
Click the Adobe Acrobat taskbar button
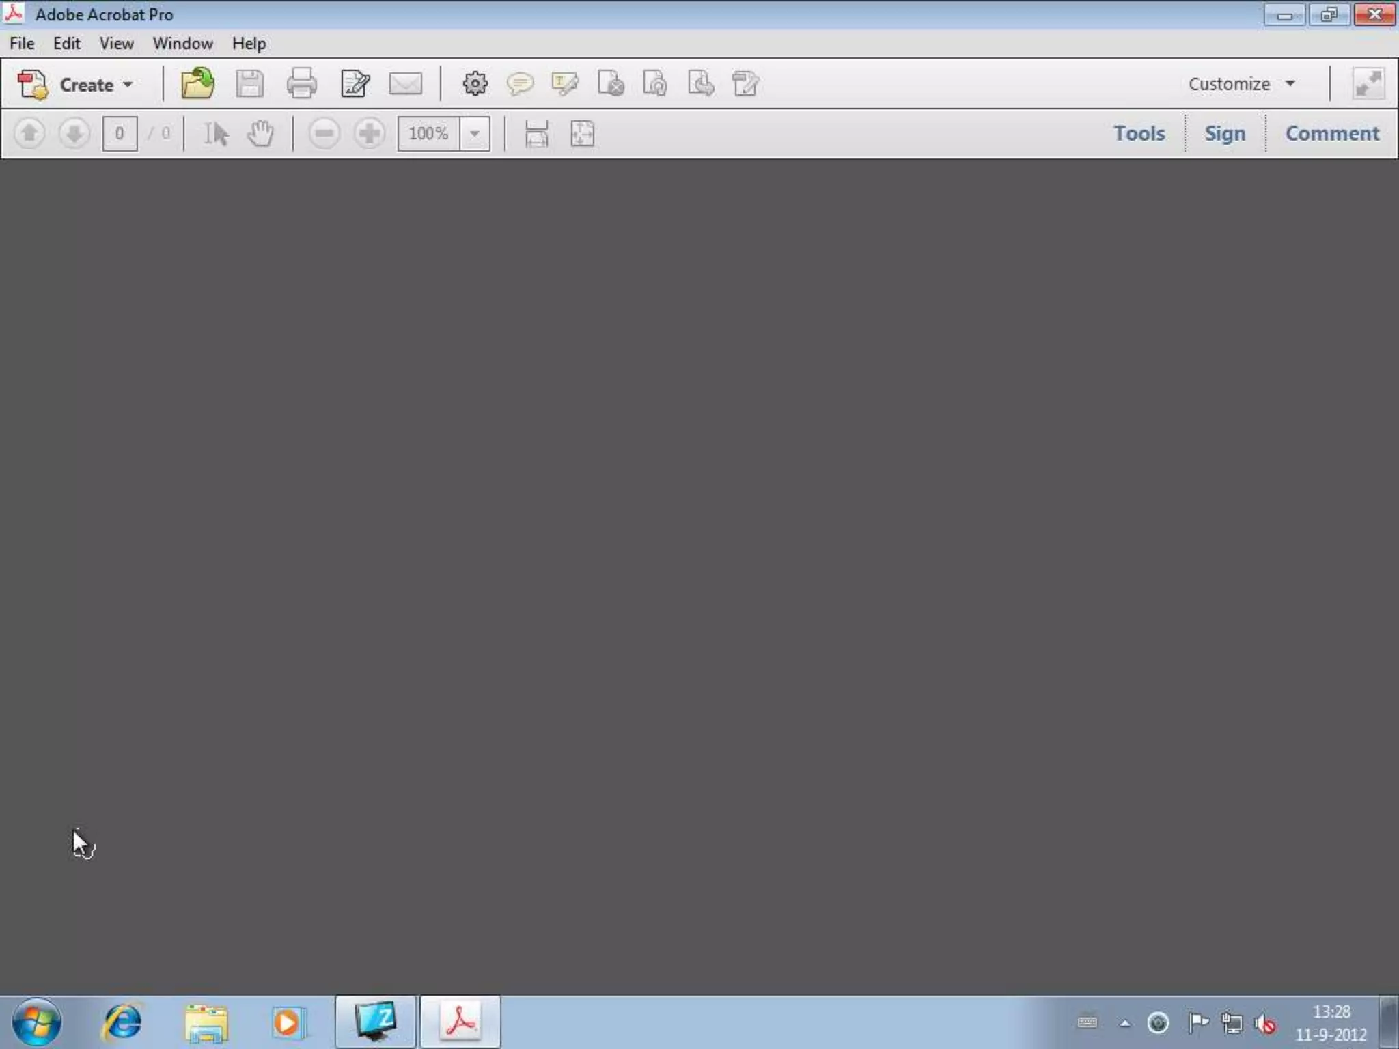[x=460, y=1022]
